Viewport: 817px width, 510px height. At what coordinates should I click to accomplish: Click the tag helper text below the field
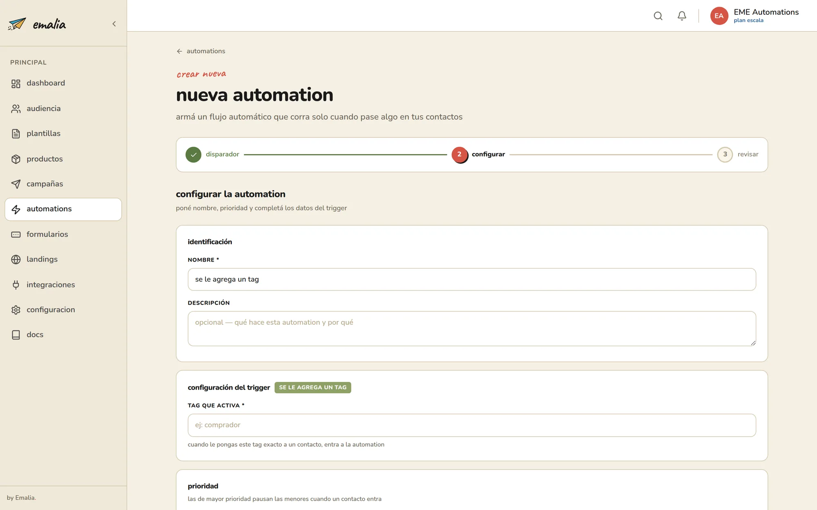click(x=286, y=445)
